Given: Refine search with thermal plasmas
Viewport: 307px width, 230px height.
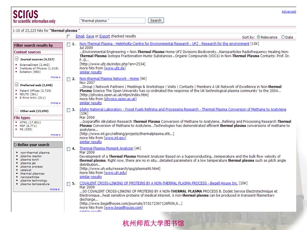Looking at the screenshot, I should [32, 174].
